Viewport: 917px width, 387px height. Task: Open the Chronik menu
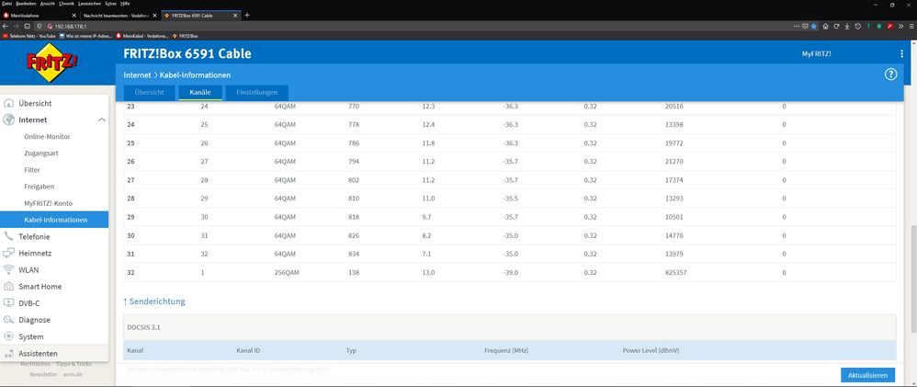click(x=67, y=4)
